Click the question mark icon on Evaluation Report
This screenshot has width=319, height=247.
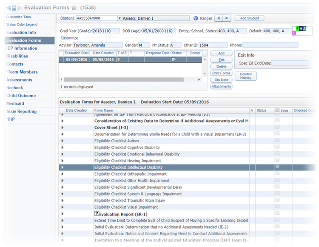pyautogui.click(x=97, y=213)
